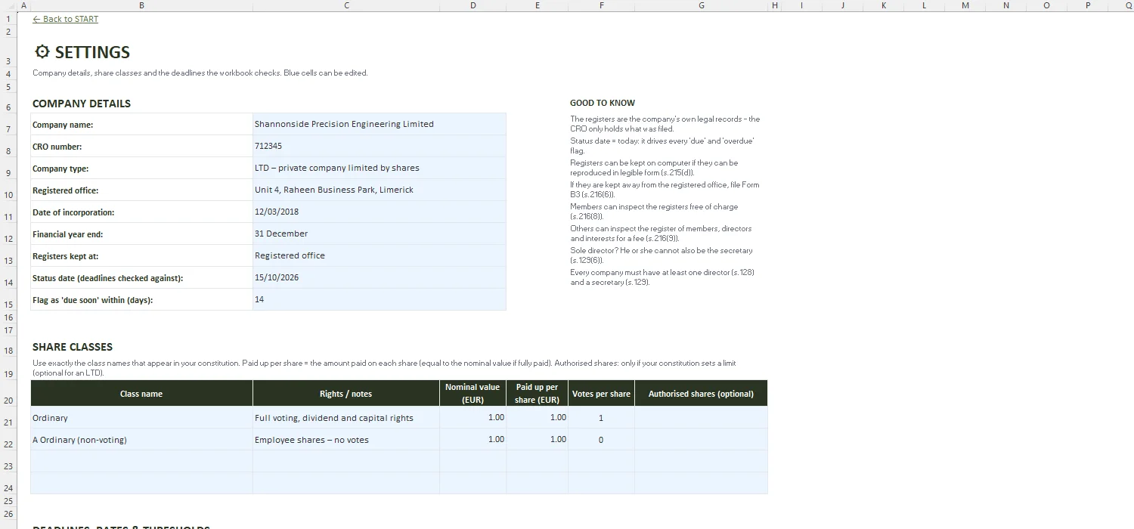The width and height of the screenshot is (1134, 529).
Task: Click the sole director note text
Action: 661,255
